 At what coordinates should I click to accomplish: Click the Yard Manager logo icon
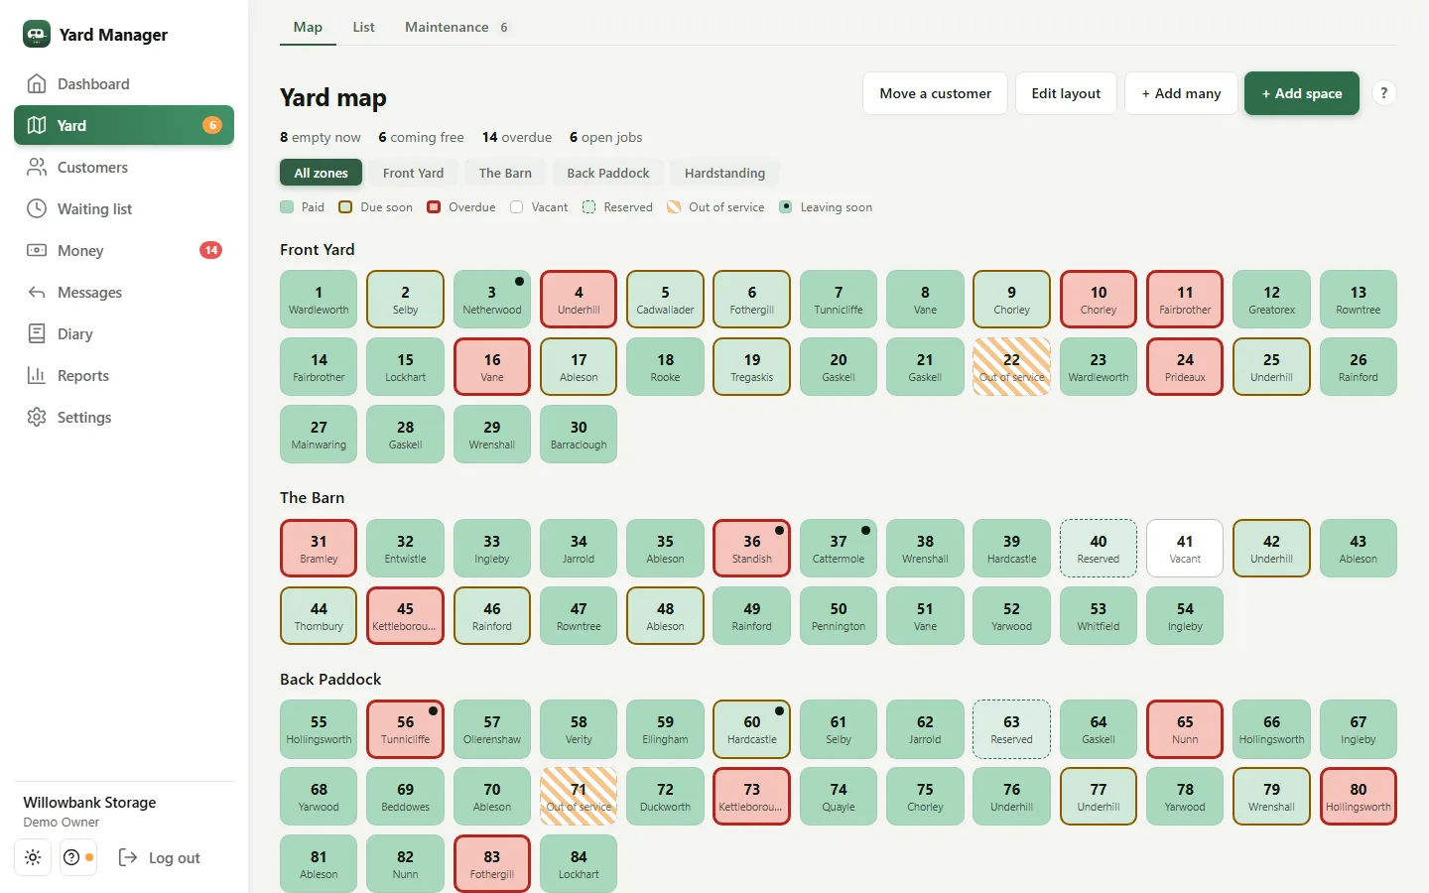[37, 34]
